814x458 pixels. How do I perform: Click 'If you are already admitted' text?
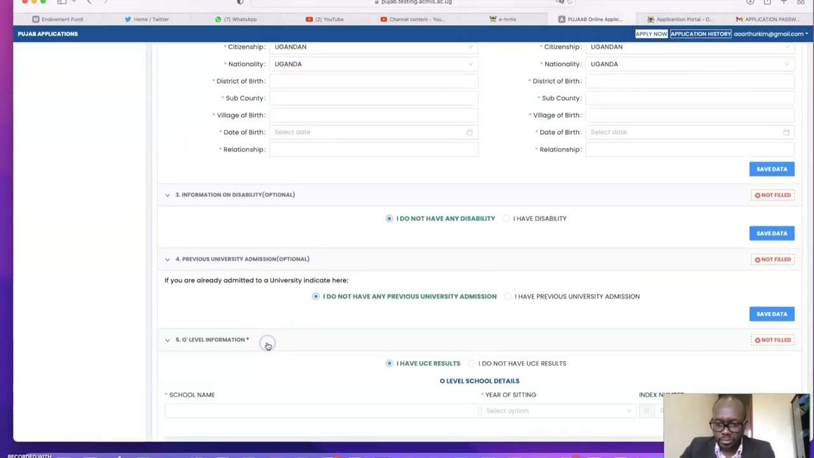pos(256,281)
